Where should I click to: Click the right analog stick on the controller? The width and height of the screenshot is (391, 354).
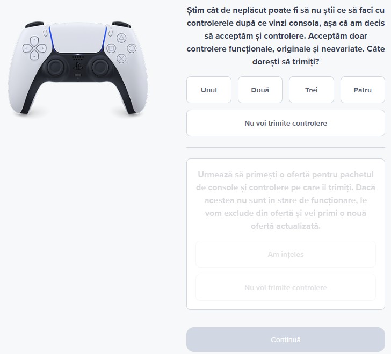[100, 67]
